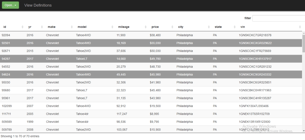Click the price column header label
This screenshot has width=305, height=140.
(x=155, y=27)
